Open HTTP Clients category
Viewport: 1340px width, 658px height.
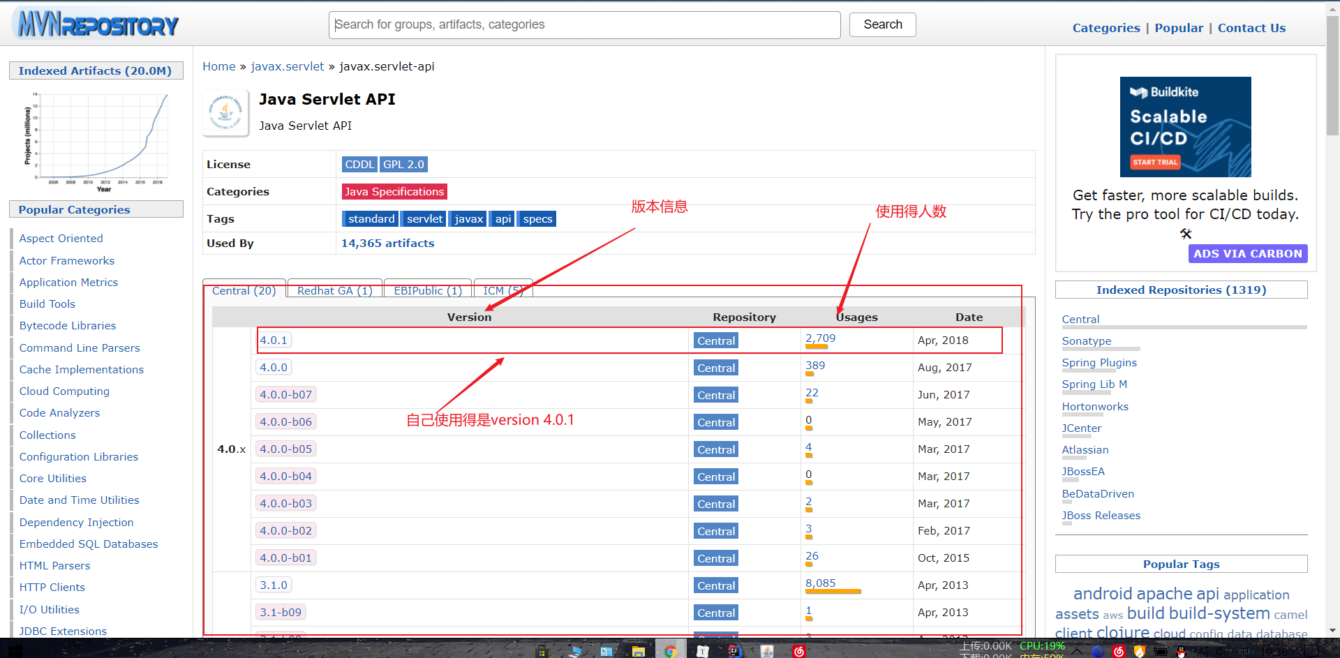52,588
